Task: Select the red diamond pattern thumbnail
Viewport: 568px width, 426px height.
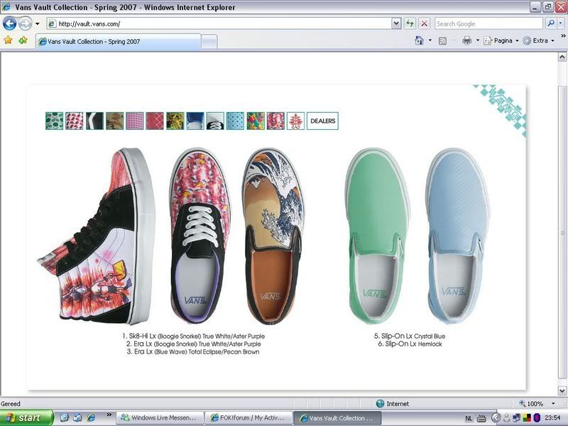Action: (155, 121)
